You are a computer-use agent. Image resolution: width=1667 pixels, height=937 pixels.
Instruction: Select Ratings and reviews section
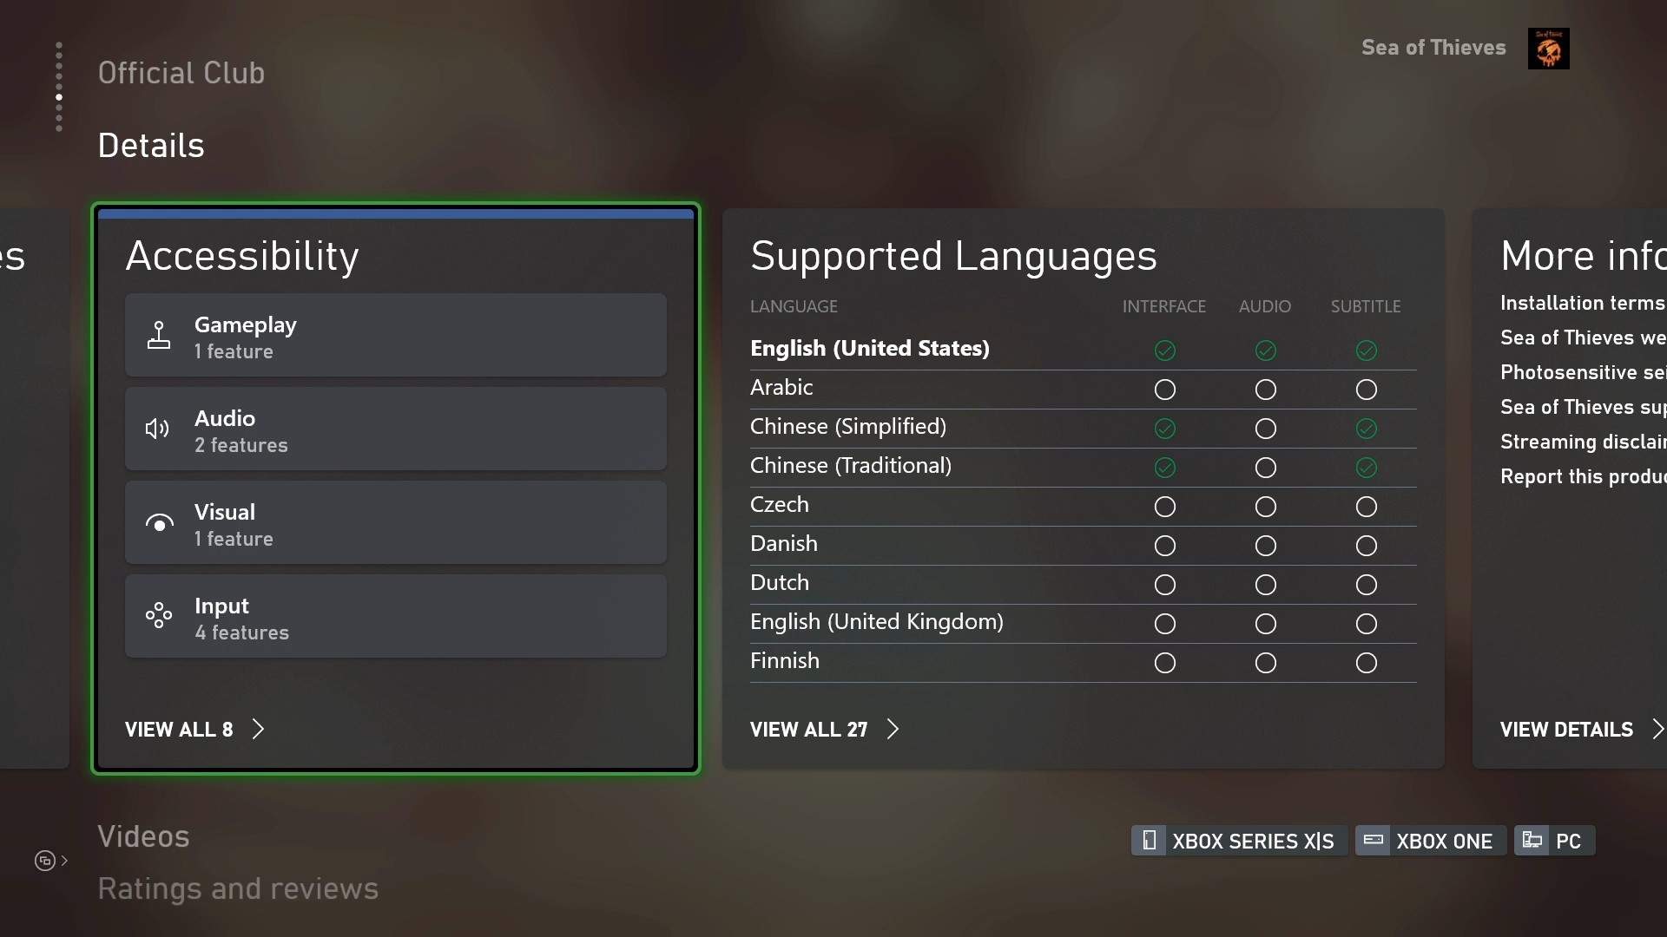pos(238,888)
